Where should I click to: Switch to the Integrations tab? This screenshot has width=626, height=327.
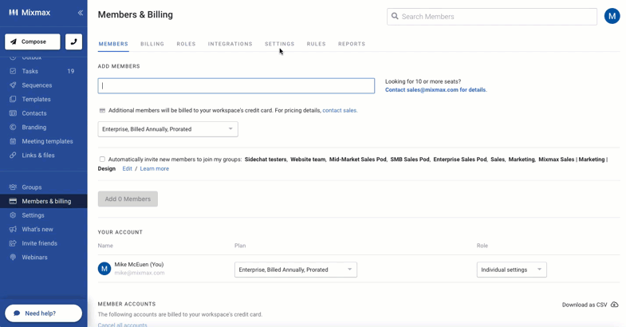click(x=230, y=44)
